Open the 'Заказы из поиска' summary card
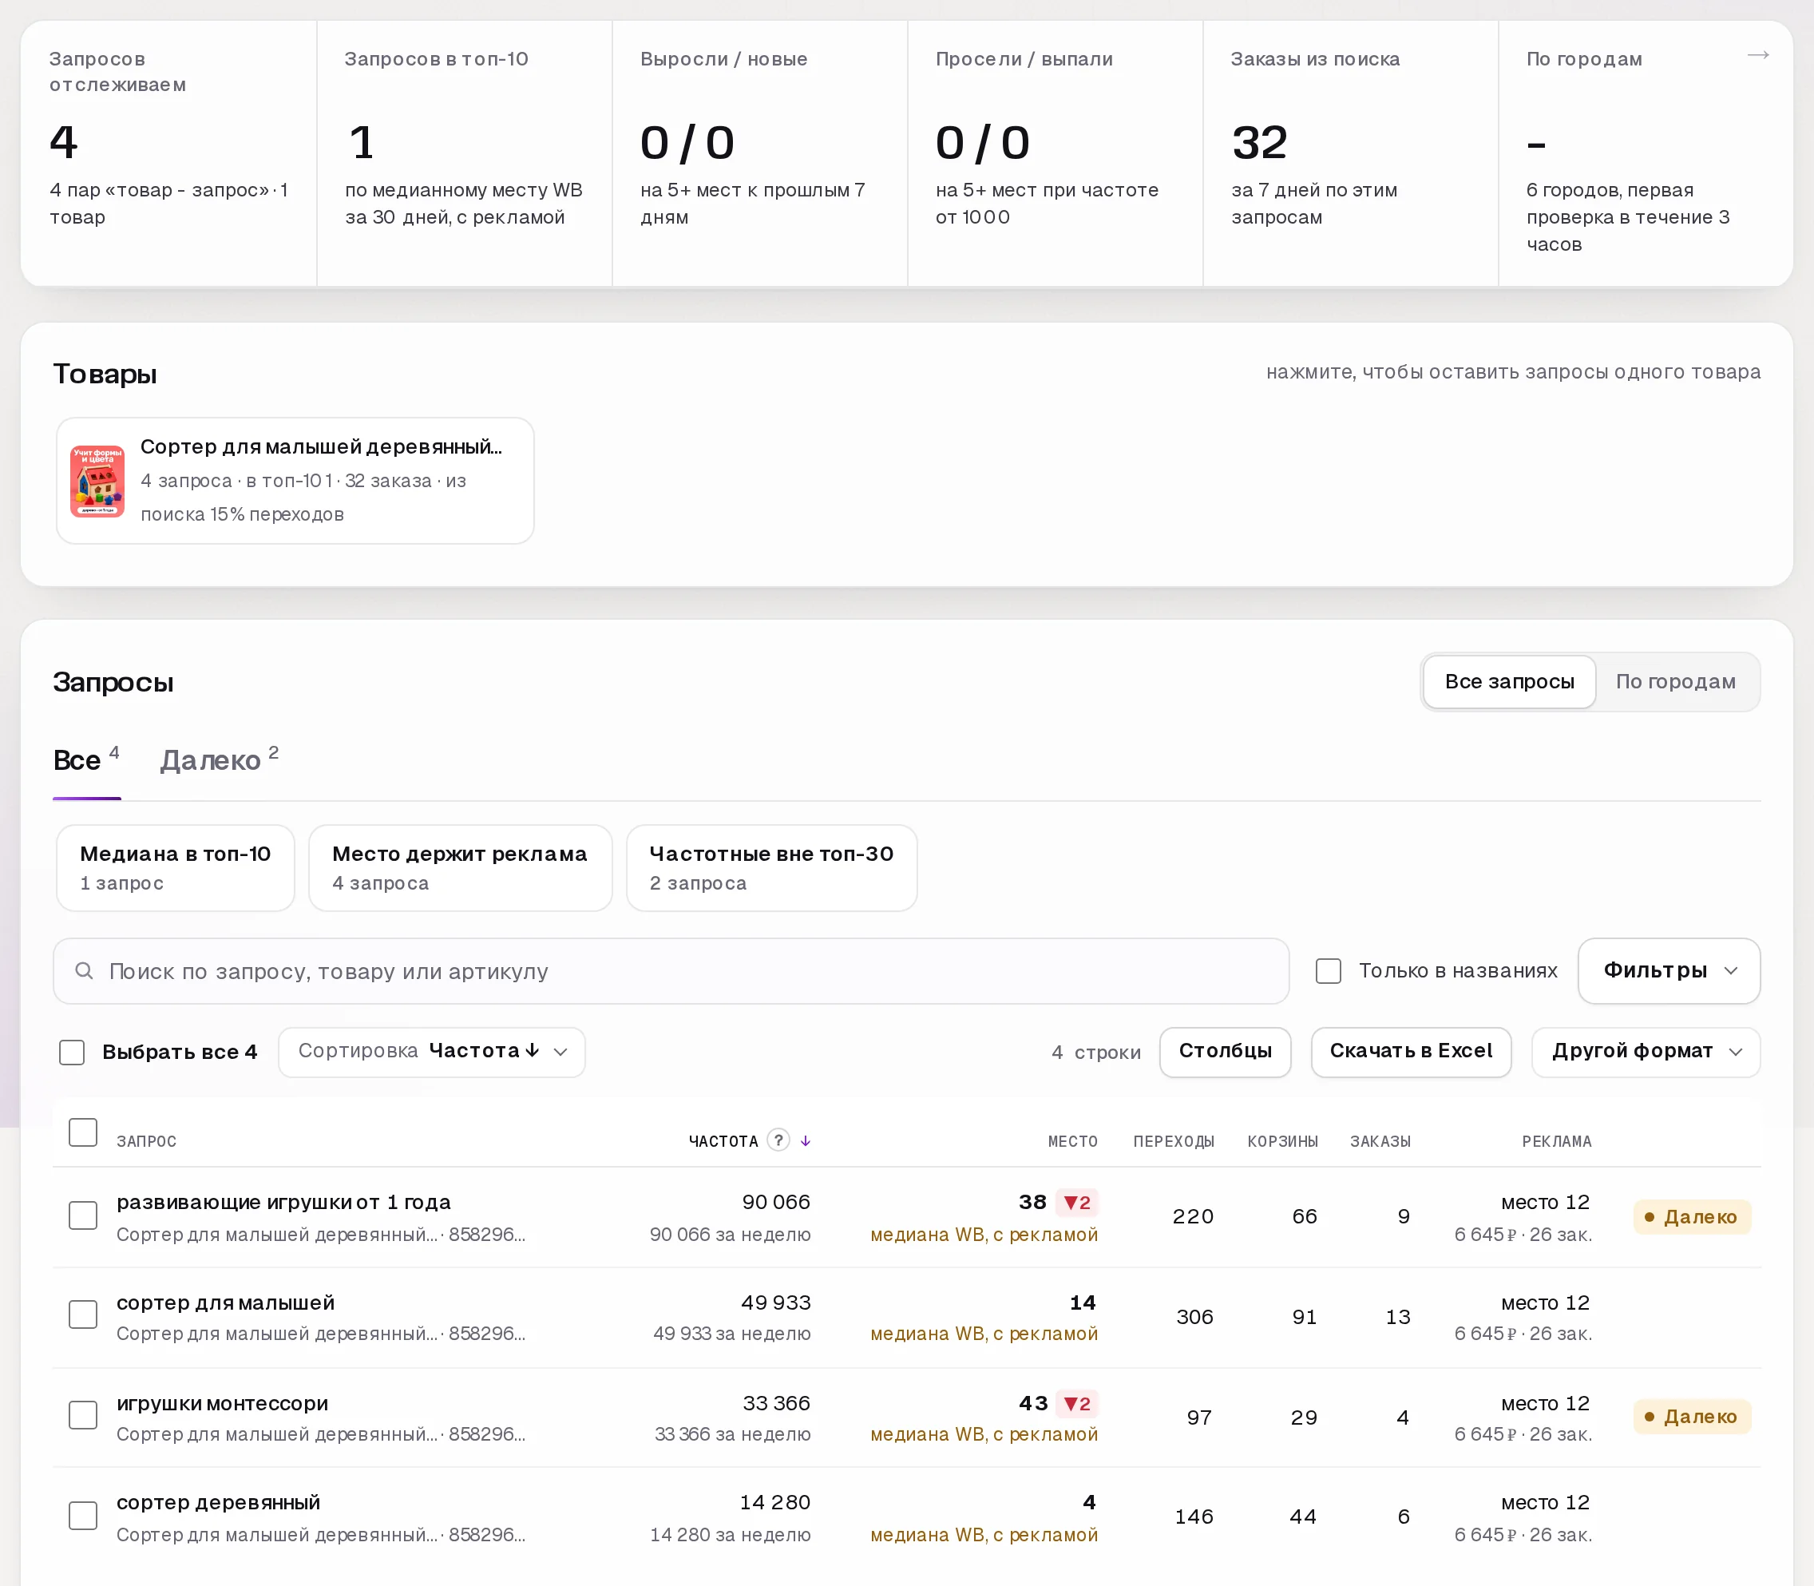 tap(1350, 153)
